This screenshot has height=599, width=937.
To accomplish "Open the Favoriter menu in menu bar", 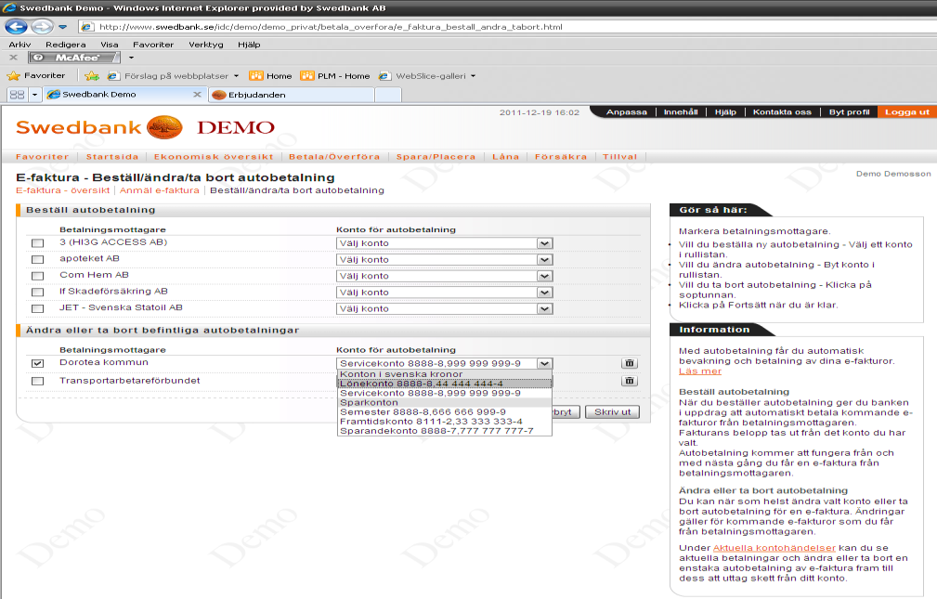I will tap(153, 45).
